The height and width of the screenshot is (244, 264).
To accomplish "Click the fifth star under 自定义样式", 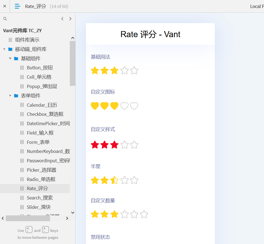I will coord(134,145).
